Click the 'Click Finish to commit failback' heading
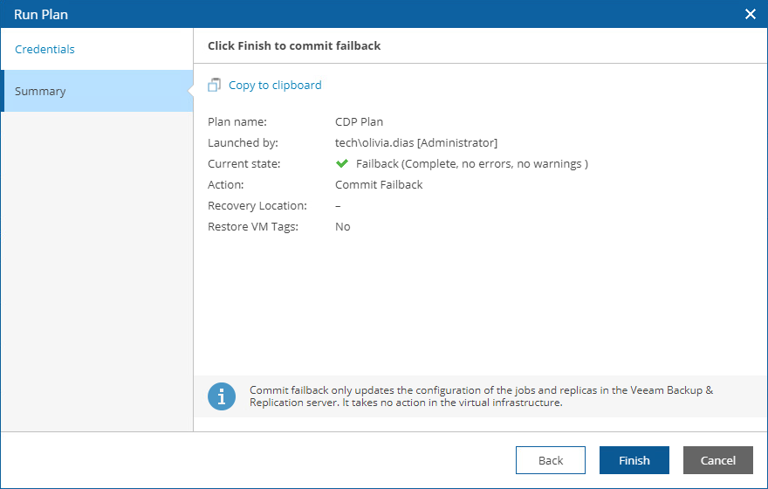768x489 pixels. tap(294, 45)
